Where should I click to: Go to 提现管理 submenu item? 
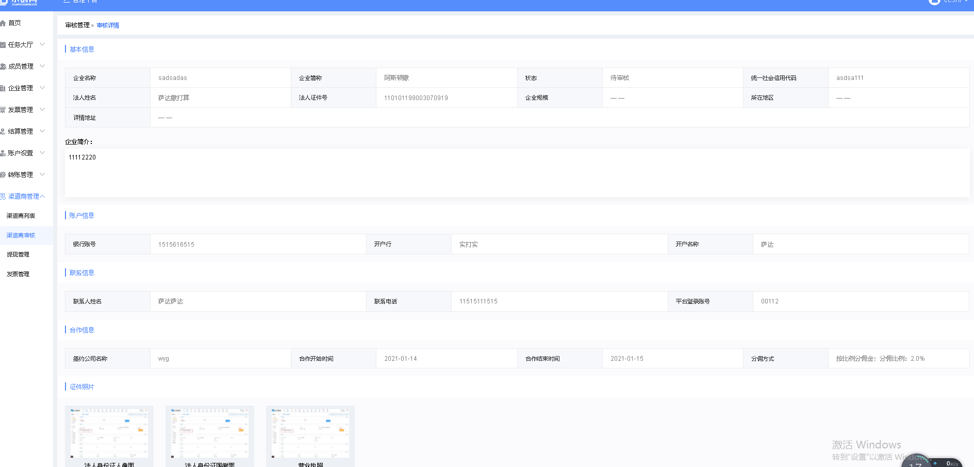18,254
